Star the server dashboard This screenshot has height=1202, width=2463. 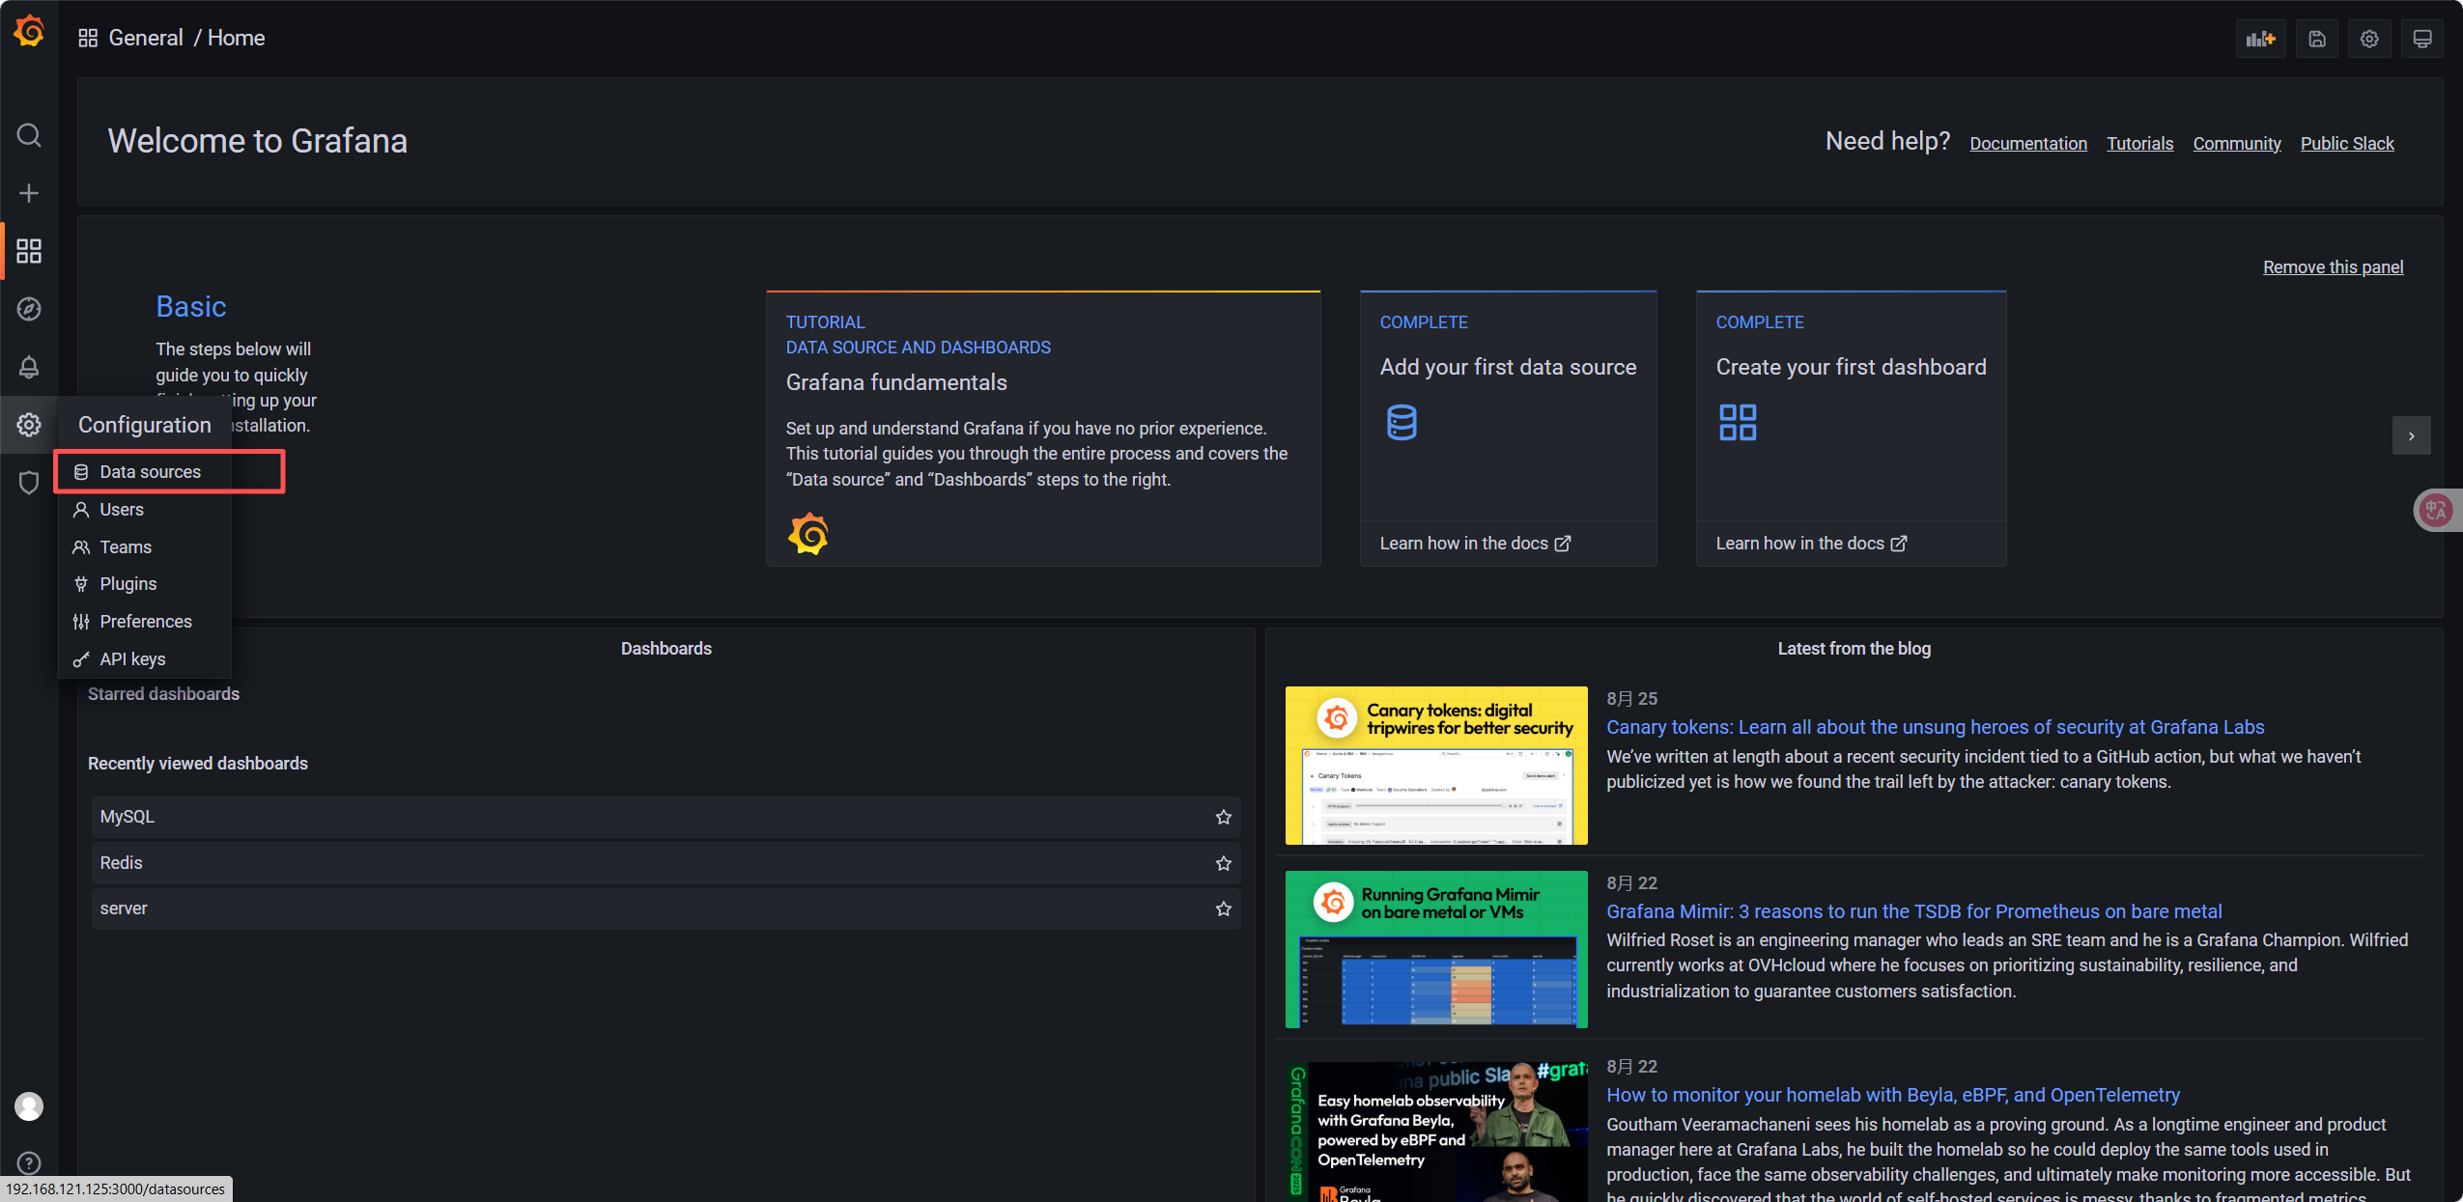[x=1224, y=908]
